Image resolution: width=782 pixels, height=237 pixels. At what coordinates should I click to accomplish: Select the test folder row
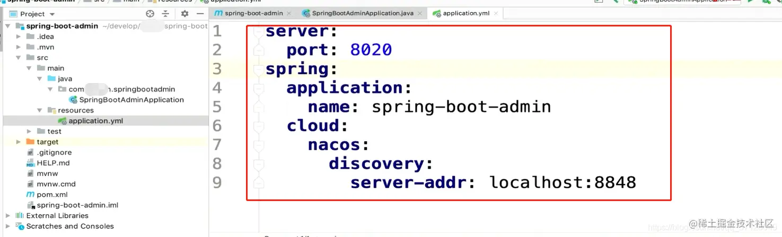coord(106,131)
